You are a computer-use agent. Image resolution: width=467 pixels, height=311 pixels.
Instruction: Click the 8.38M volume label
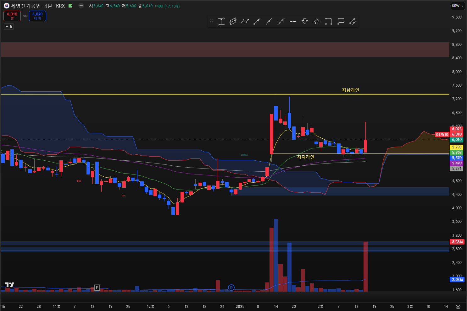[457, 242]
